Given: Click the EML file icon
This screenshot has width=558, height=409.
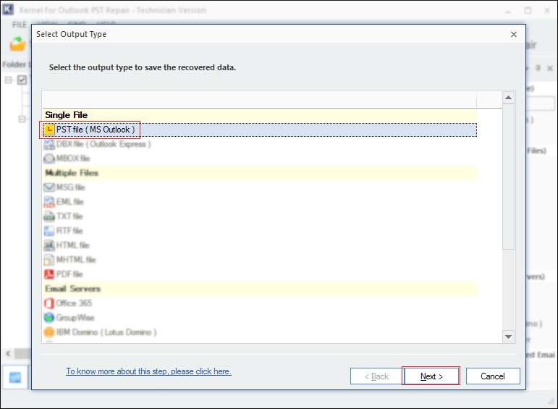Looking at the screenshot, I should coord(48,202).
